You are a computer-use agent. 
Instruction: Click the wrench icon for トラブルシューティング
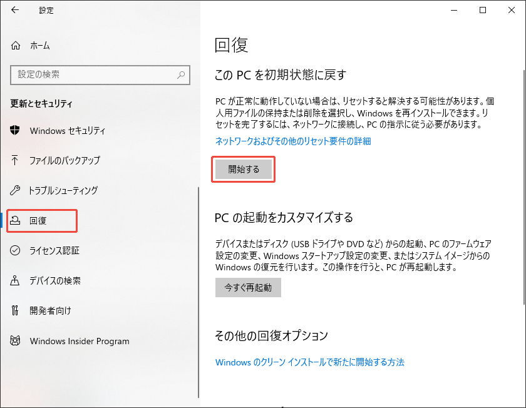[15, 190]
